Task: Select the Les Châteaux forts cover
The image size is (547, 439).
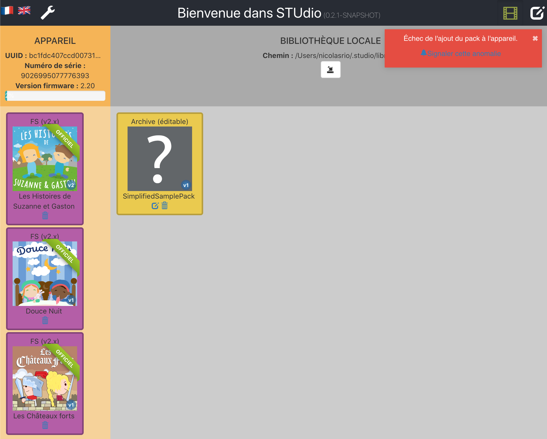Action: pyautogui.click(x=45, y=378)
